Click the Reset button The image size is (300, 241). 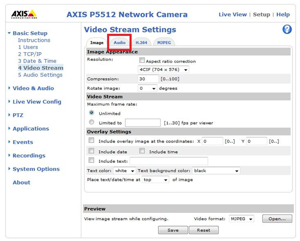(204, 230)
